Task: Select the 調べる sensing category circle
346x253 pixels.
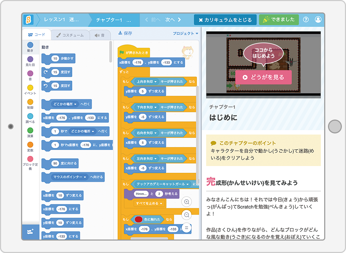Action: tap(30, 116)
